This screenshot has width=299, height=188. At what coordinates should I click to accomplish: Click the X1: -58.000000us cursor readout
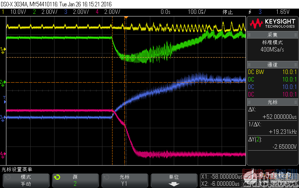[x=222, y=177]
